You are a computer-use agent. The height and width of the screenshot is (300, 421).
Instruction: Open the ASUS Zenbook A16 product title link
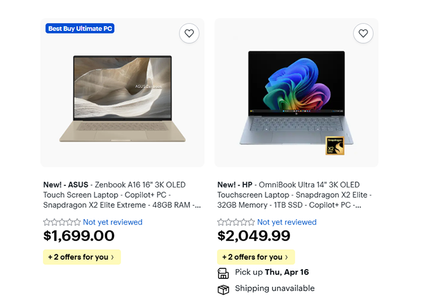pos(122,195)
